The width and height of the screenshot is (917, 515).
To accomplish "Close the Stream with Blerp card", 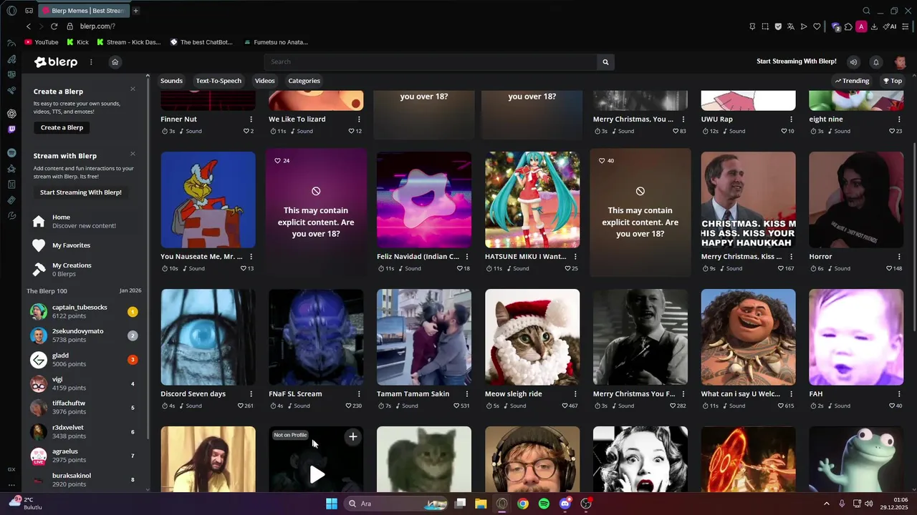I will point(133,153).
